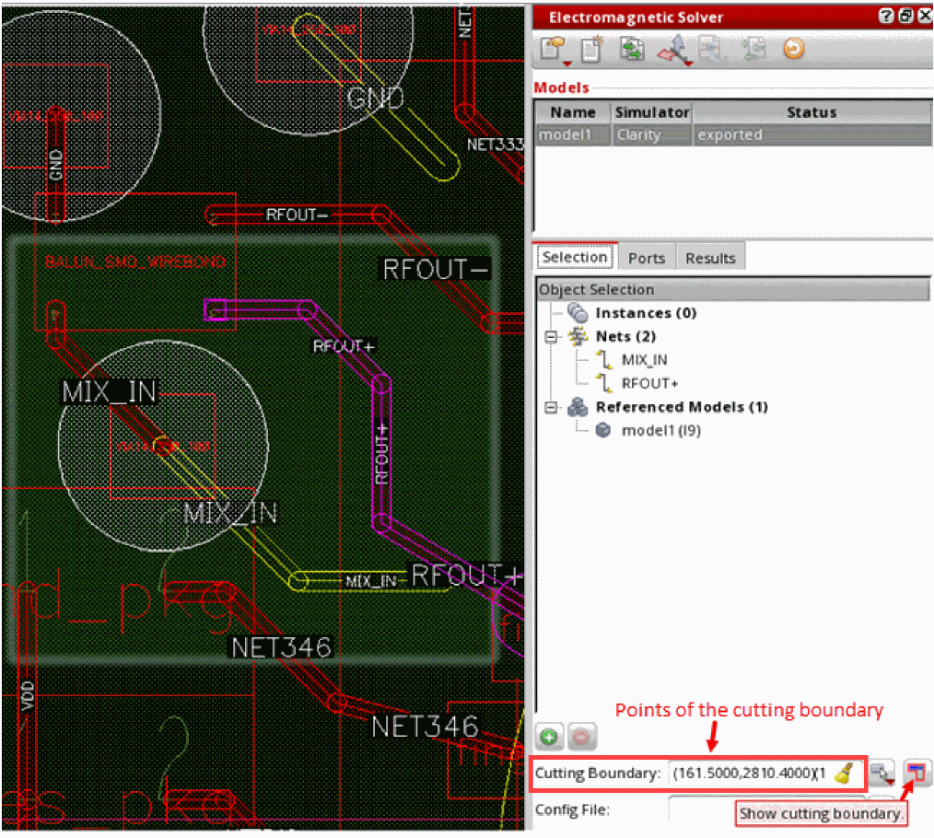Click the Status column header
Image resolution: width=934 pixels, height=838 pixels.
click(811, 112)
